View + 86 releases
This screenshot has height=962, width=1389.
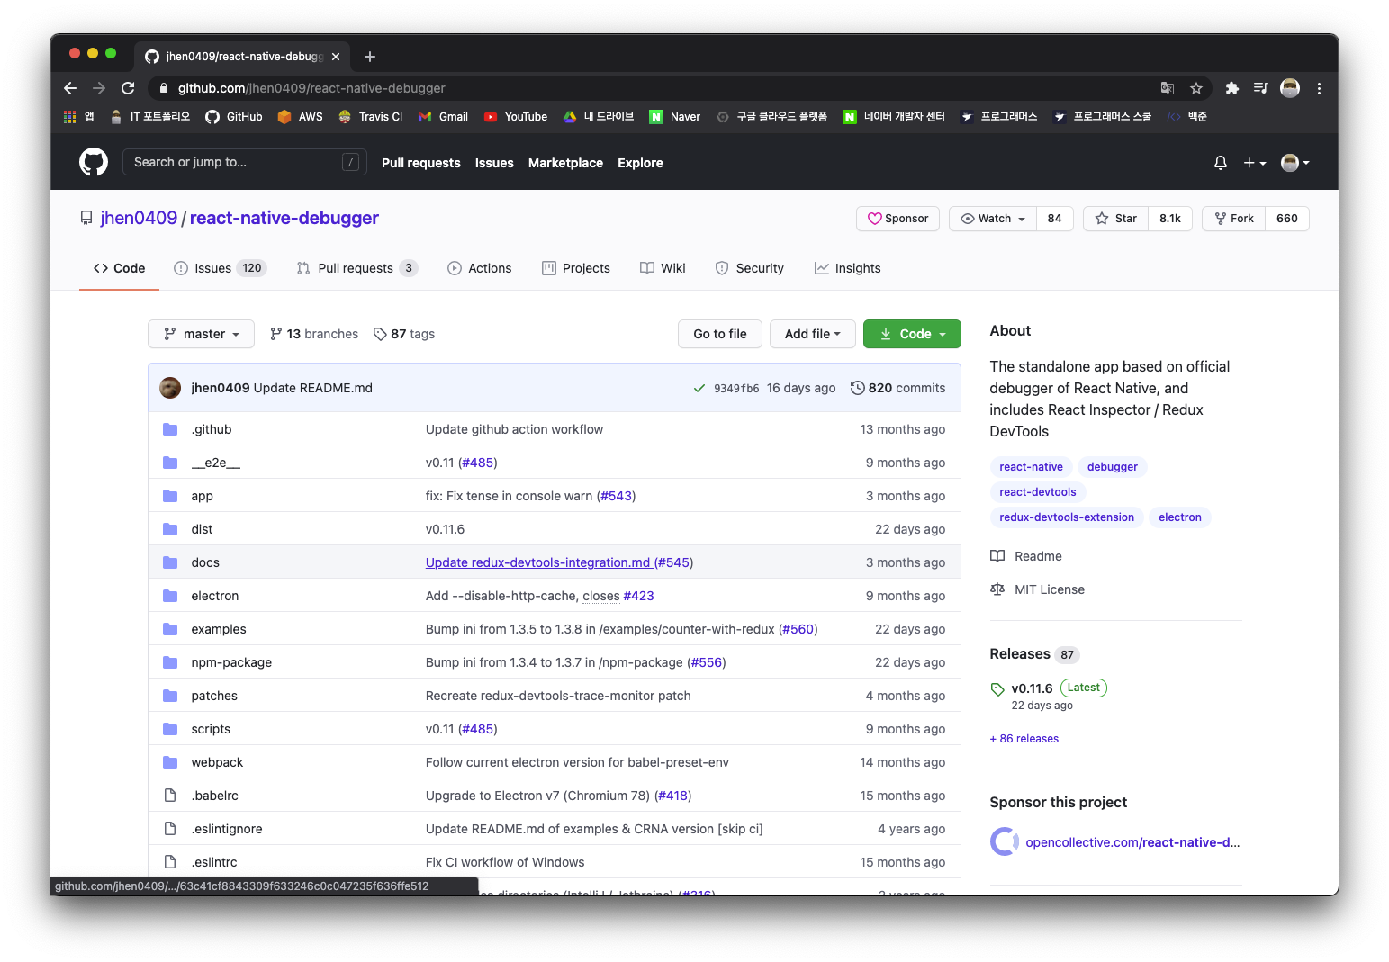pyautogui.click(x=1024, y=739)
